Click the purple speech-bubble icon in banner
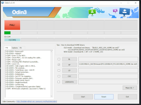Screen dimensions: 141x105 [x=115, y=11]
